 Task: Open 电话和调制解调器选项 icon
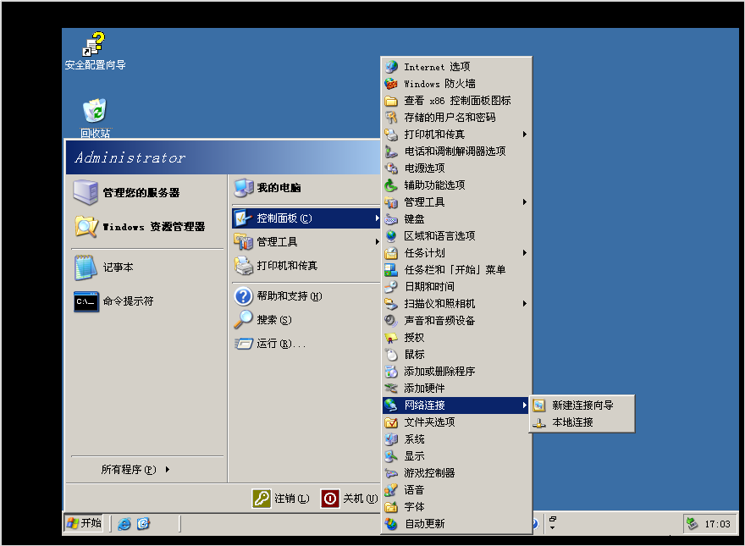tap(391, 152)
